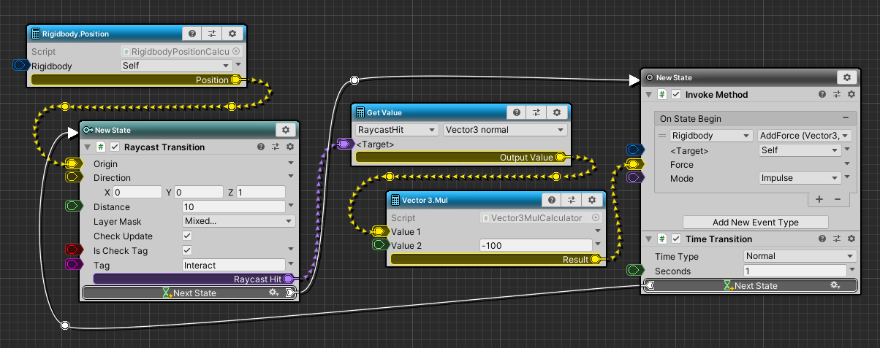Open help for Vector 3.Mul node
880x348 pixels.
(552, 200)
